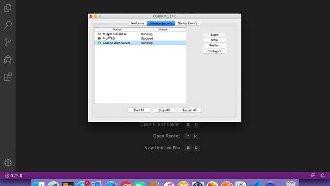Click the Status column header
The image size is (330, 186).
pyautogui.click(x=163, y=29)
